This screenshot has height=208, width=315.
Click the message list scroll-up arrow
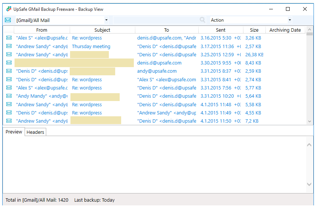point(309,29)
